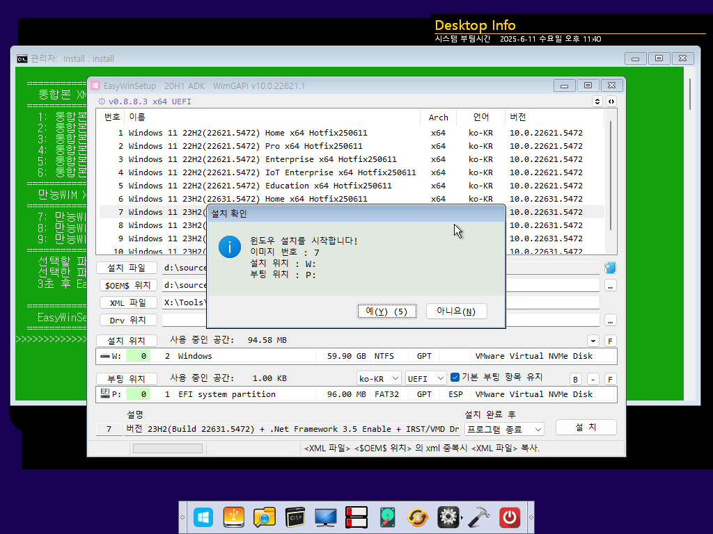Screen dimensions: 713x534
Task: Click the B button in the 부팅 위치 row
Action: pos(575,379)
